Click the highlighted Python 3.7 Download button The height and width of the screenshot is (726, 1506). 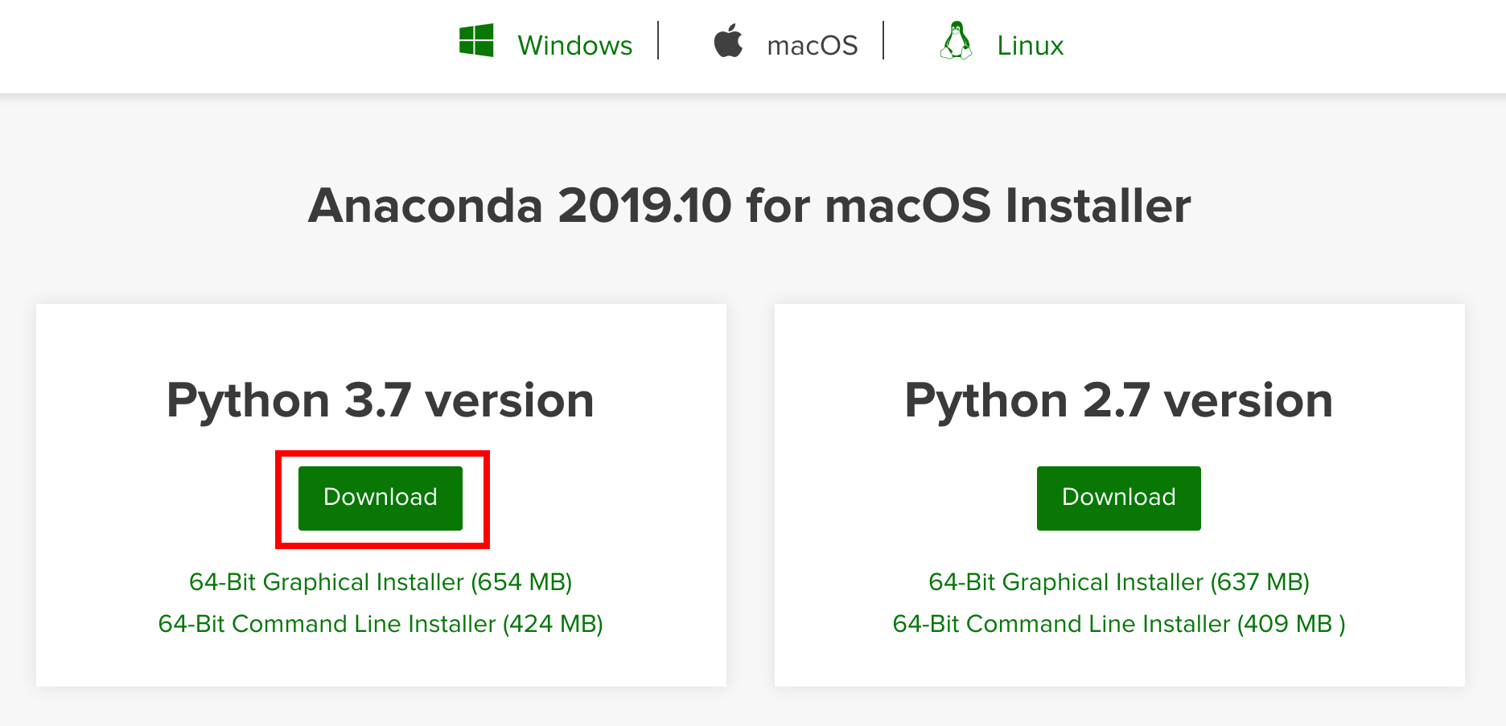[x=380, y=498]
